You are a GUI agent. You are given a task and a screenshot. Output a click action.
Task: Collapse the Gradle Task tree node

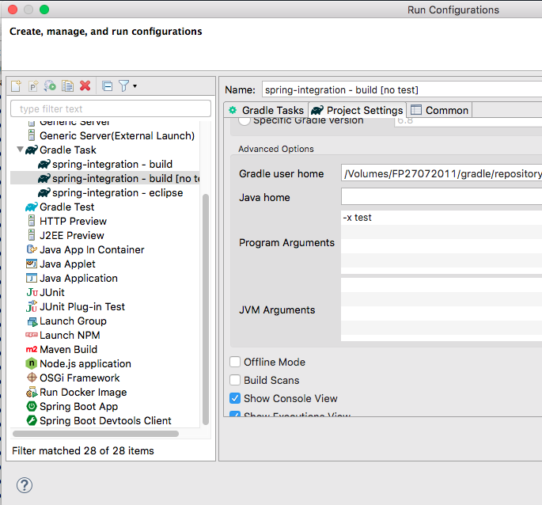click(20, 150)
